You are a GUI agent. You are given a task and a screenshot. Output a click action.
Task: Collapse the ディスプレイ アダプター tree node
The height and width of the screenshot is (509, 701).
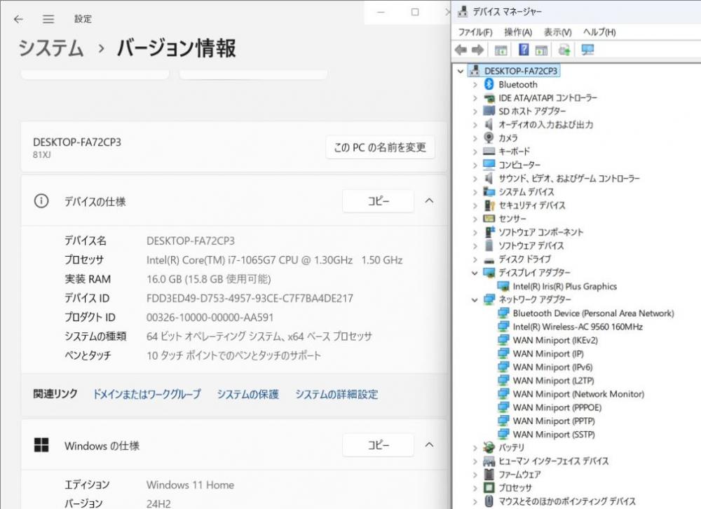click(475, 273)
